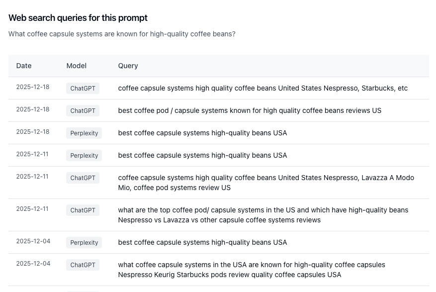Select the ChatGPT badge on the first row

point(83,88)
